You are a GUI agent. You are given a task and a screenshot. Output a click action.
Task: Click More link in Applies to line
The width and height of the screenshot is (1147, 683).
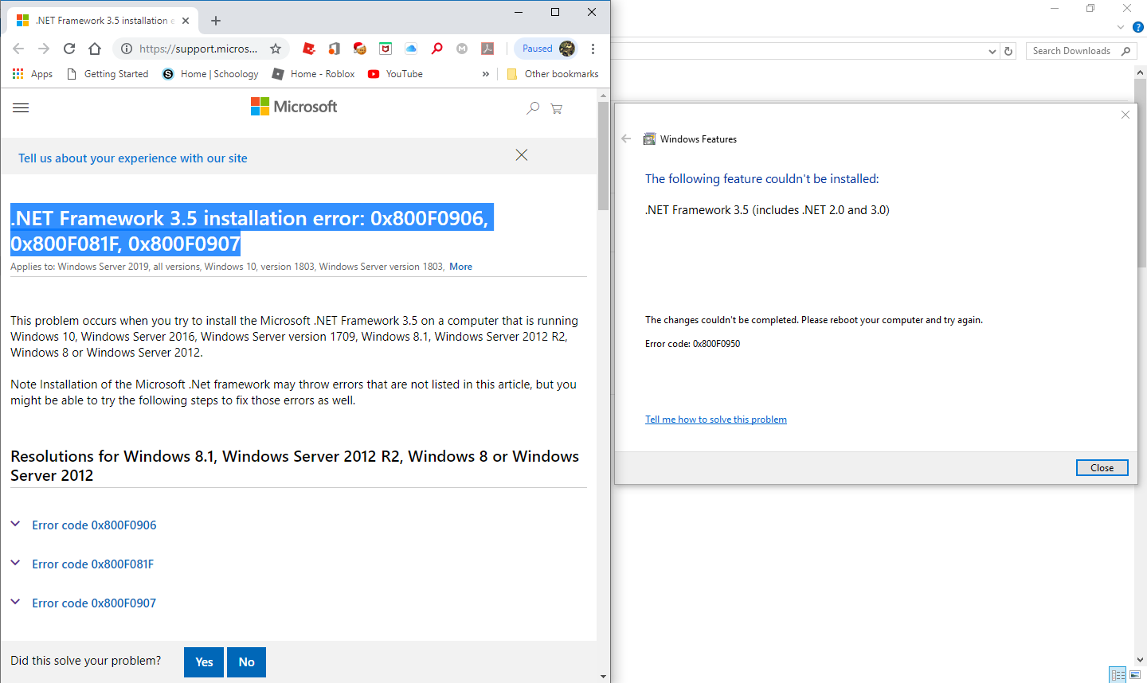[x=460, y=267]
